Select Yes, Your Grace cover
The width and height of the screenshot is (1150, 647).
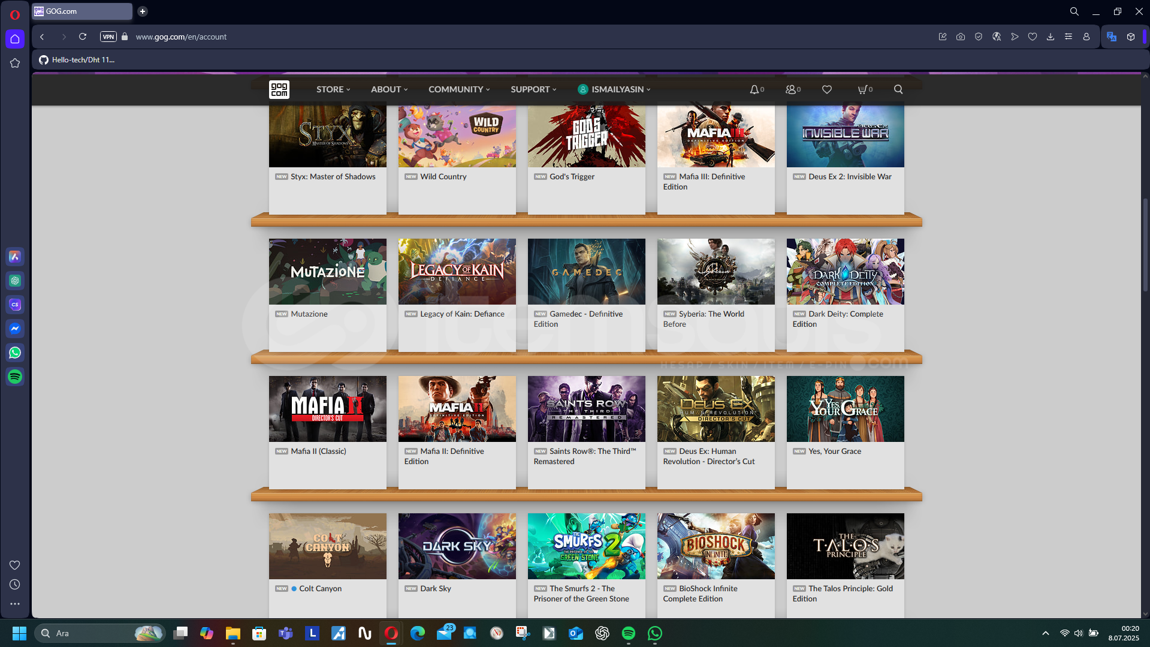click(846, 409)
